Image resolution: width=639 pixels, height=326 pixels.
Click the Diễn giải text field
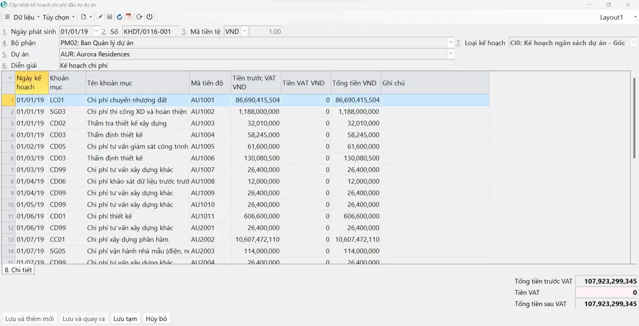tap(256, 66)
